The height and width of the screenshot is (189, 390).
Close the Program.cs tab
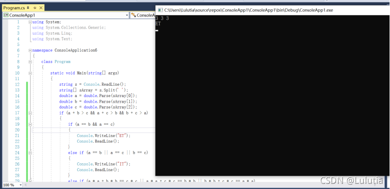pyautogui.click(x=41, y=8)
